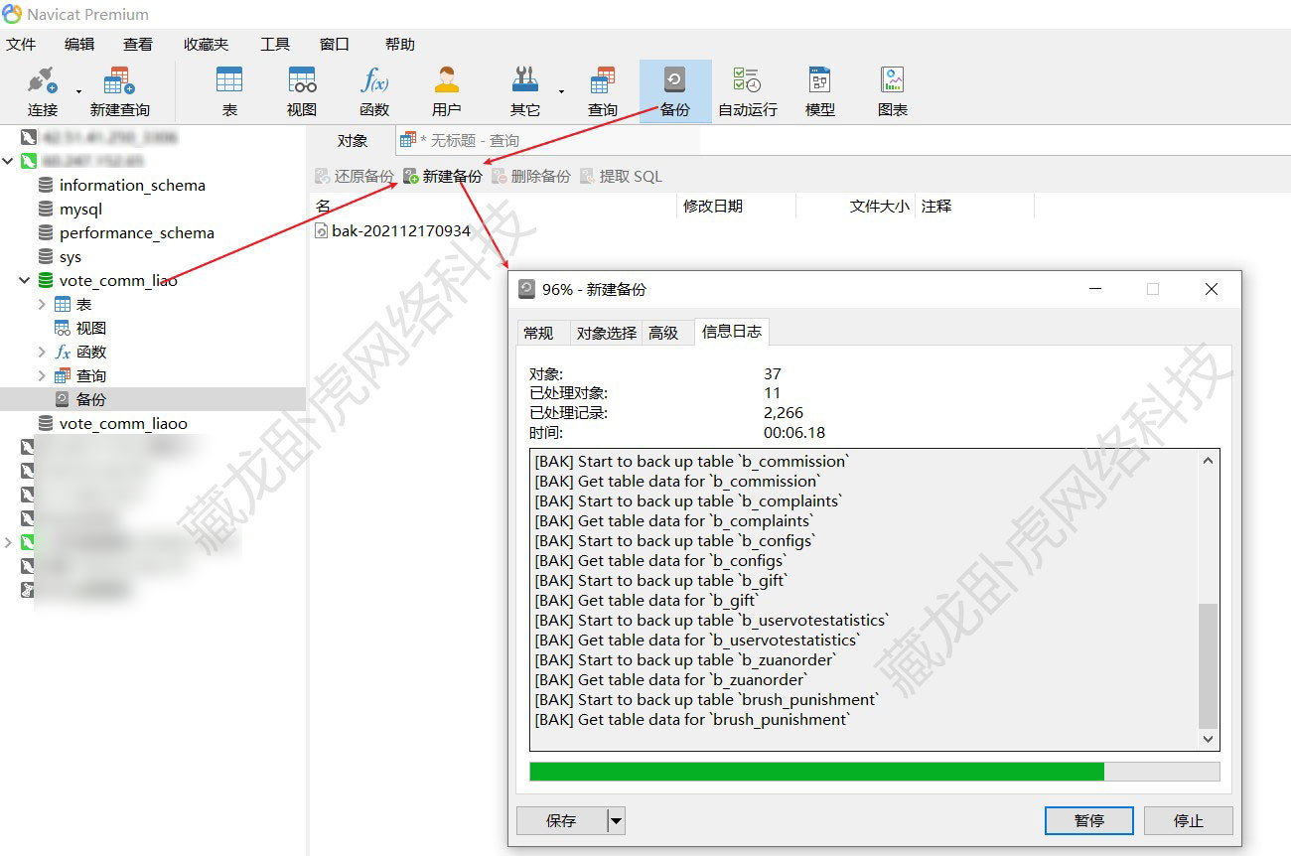The image size is (1291, 856).
Task: Click the log scrollbar down arrow
Action: (x=1208, y=739)
